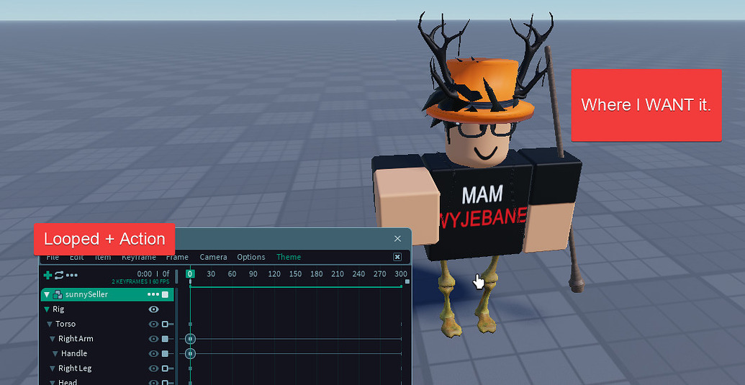The width and height of the screenshot is (745, 385).
Task: Jump to frame 270 on timeline ruler
Action: 379,273
